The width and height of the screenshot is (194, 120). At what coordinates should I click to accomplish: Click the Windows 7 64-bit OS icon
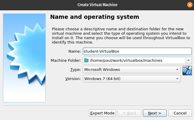(x=187, y=71)
